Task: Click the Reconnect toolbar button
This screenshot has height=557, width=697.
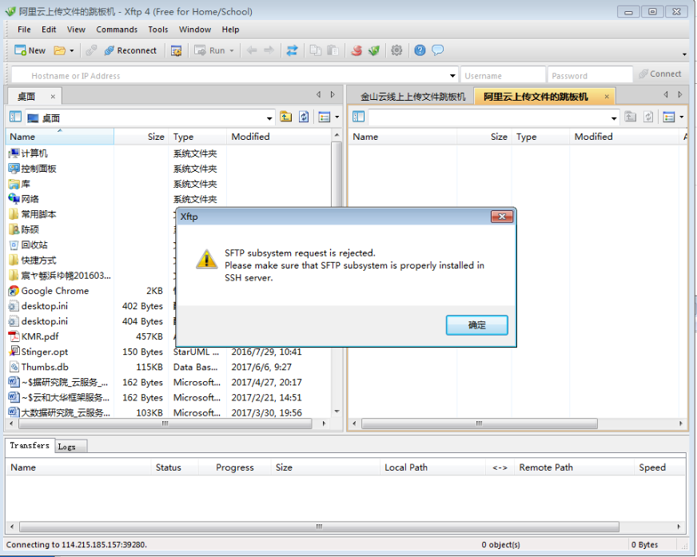Action: click(130, 50)
